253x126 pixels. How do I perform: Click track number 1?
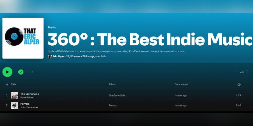pos(7,95)
